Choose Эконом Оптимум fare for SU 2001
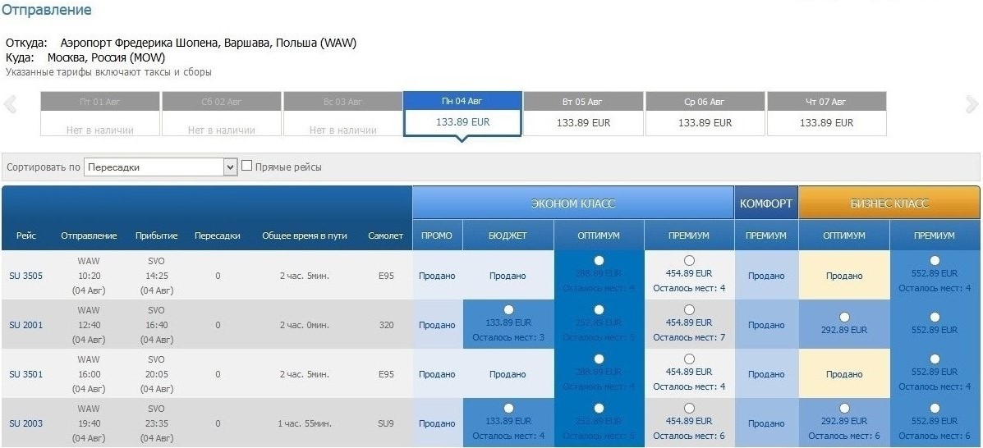The width and height of the screenshot is (983, 448). [x=599, y=309]
